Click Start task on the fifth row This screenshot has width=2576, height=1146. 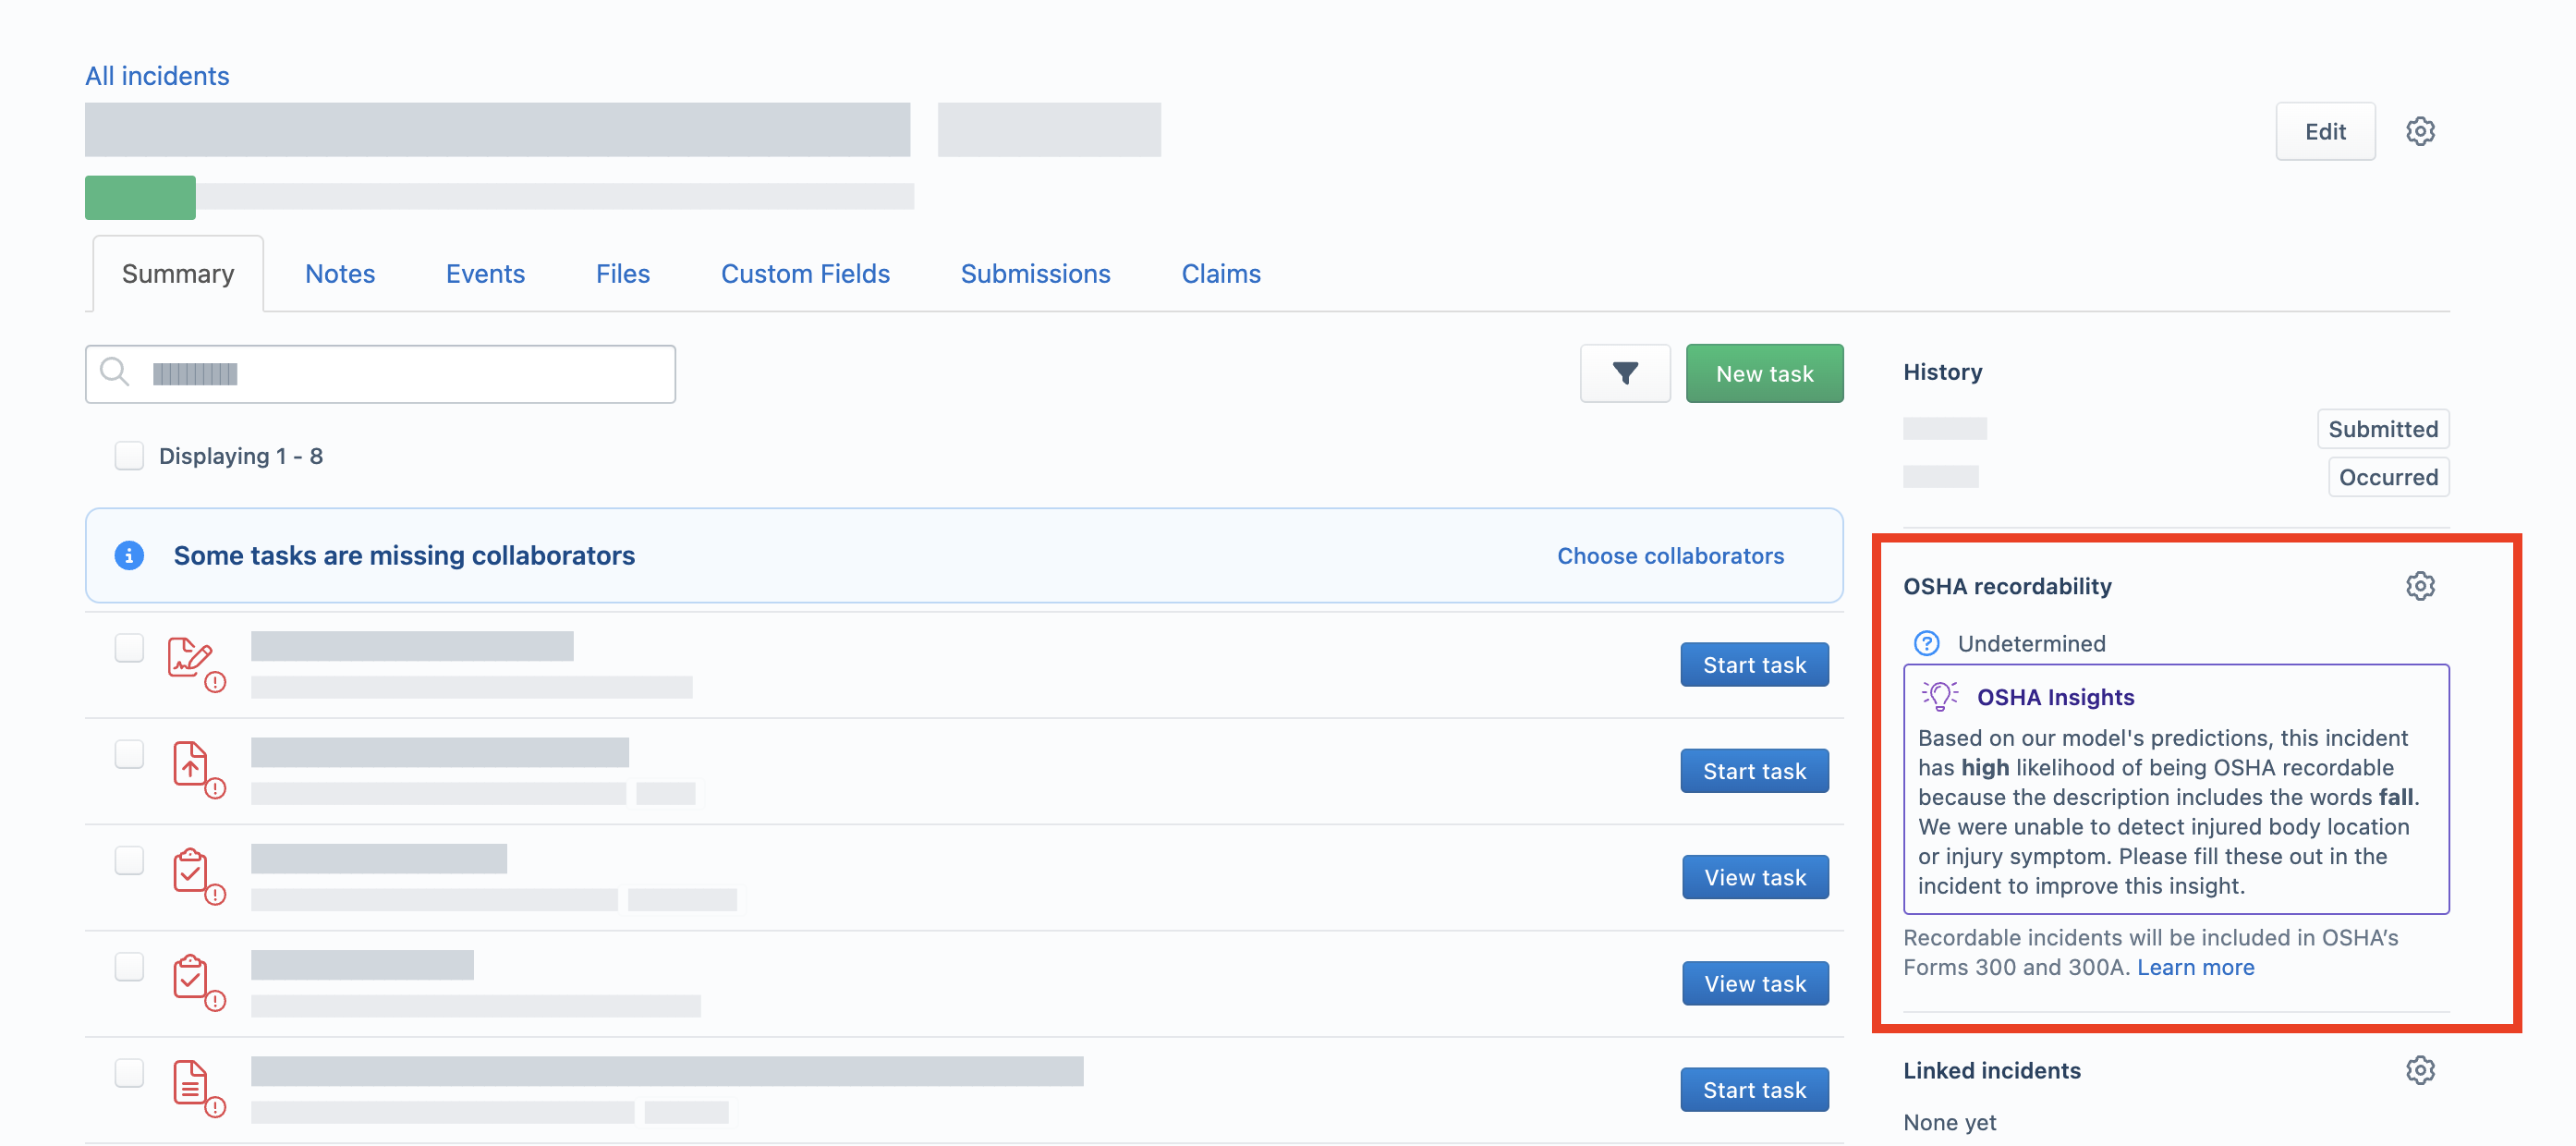(x=1754, y=1090)
